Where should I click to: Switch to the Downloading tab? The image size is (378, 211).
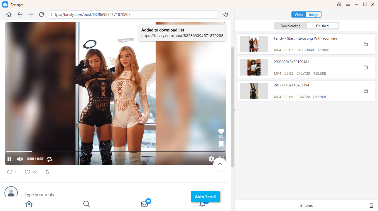(x=290, y=26)
